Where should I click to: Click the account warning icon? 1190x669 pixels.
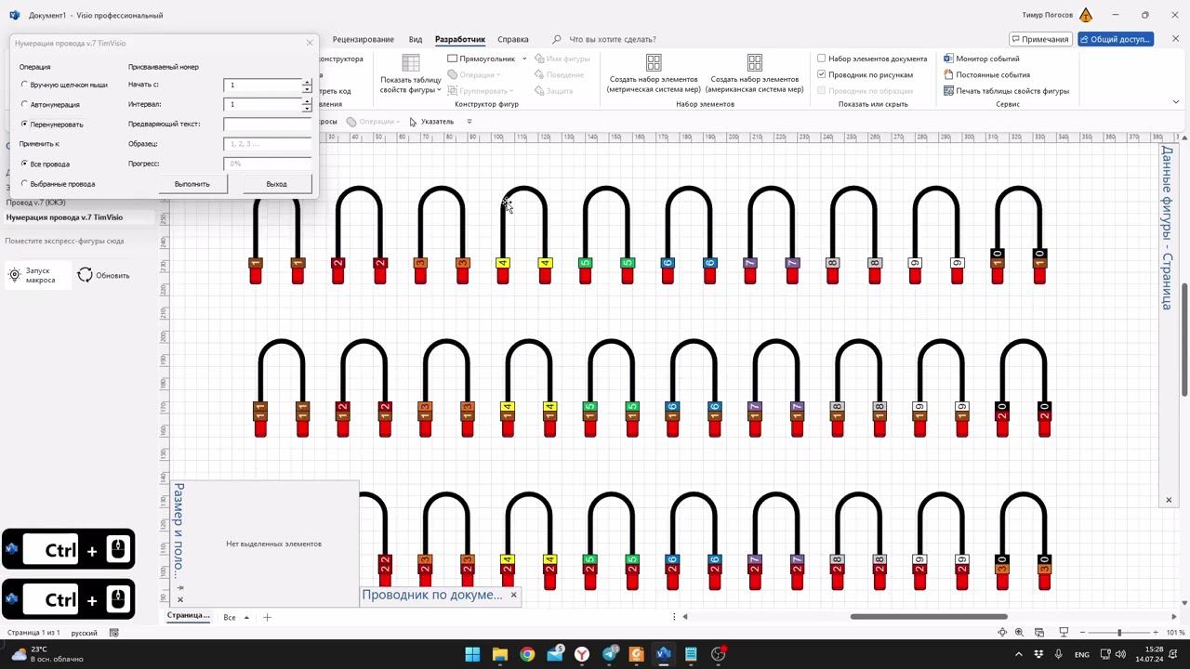tap(1086, 15)
